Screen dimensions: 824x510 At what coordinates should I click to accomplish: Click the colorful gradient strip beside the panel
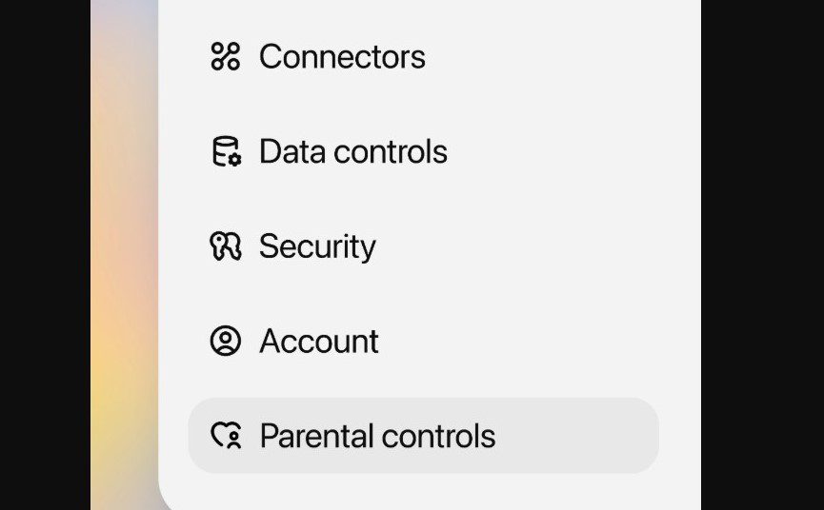(124, 285)
